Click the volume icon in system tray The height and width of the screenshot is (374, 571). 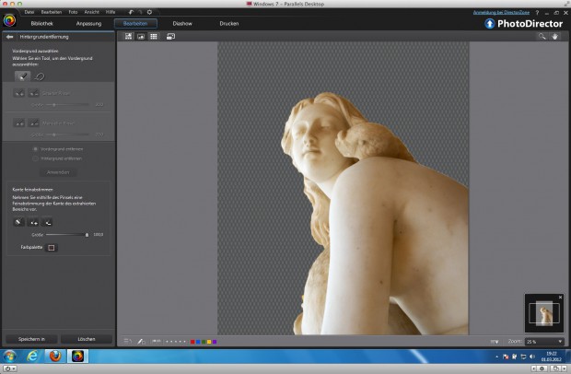tap(532, 356)
